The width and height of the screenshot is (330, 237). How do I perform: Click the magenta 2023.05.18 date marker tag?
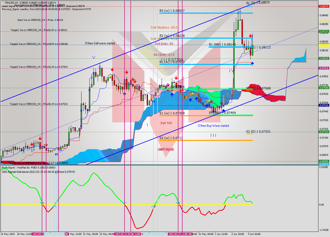pos(39,234)
